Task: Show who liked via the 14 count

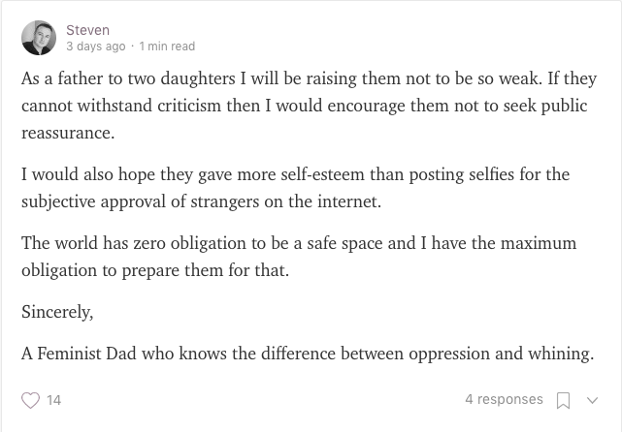Action: [x=54, y=400]
